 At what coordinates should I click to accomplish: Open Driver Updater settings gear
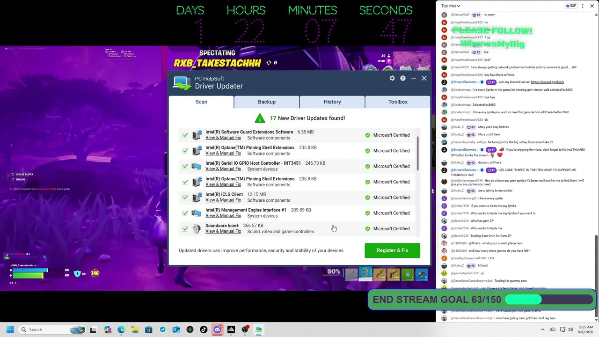[392, 78]
